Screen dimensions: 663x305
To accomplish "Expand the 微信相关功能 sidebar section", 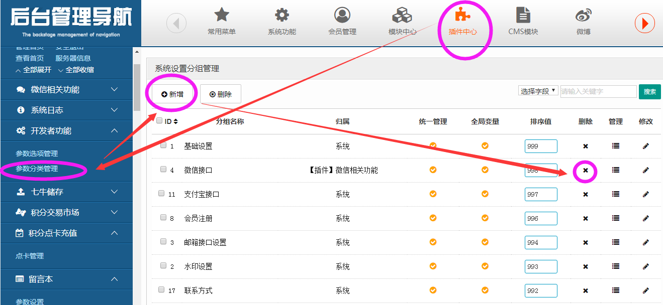I will pos(66,90).
